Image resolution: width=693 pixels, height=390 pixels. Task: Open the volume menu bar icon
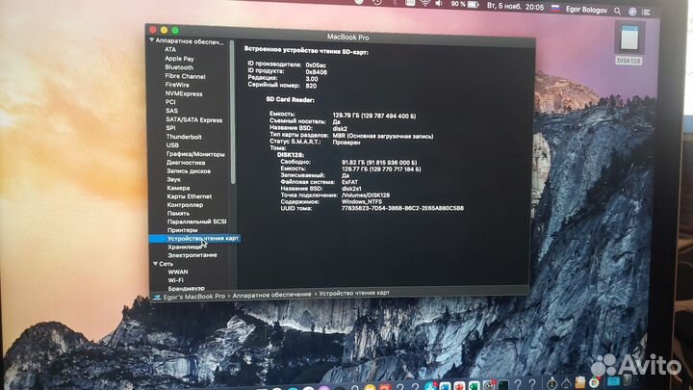pos(439,4)
